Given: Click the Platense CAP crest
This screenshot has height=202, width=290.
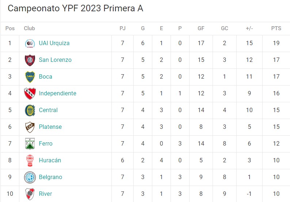Looking at the screenshot, I should [30, 127].
